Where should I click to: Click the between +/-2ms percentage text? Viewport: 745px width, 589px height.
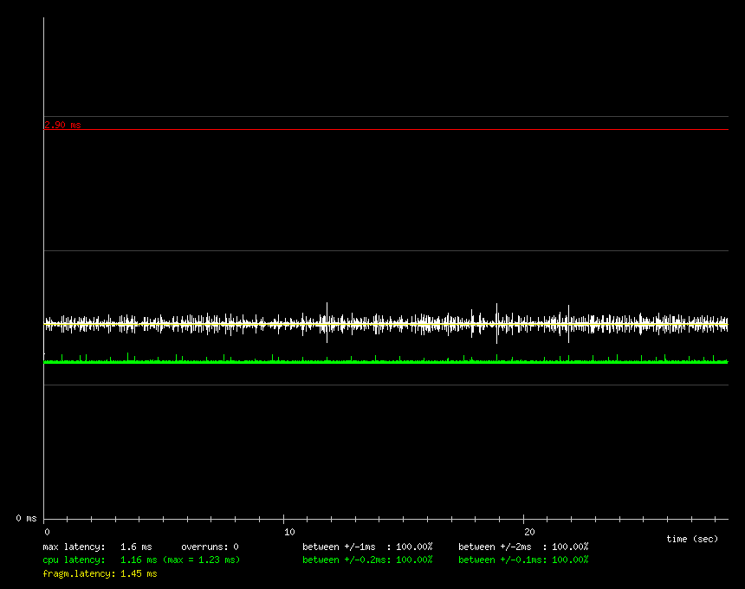pyautogui.click(x=523, y=547)
